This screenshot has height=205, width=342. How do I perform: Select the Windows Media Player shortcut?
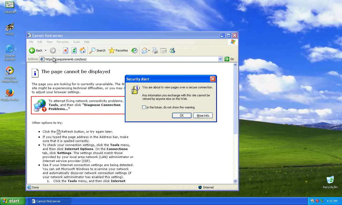pos(10,74)
